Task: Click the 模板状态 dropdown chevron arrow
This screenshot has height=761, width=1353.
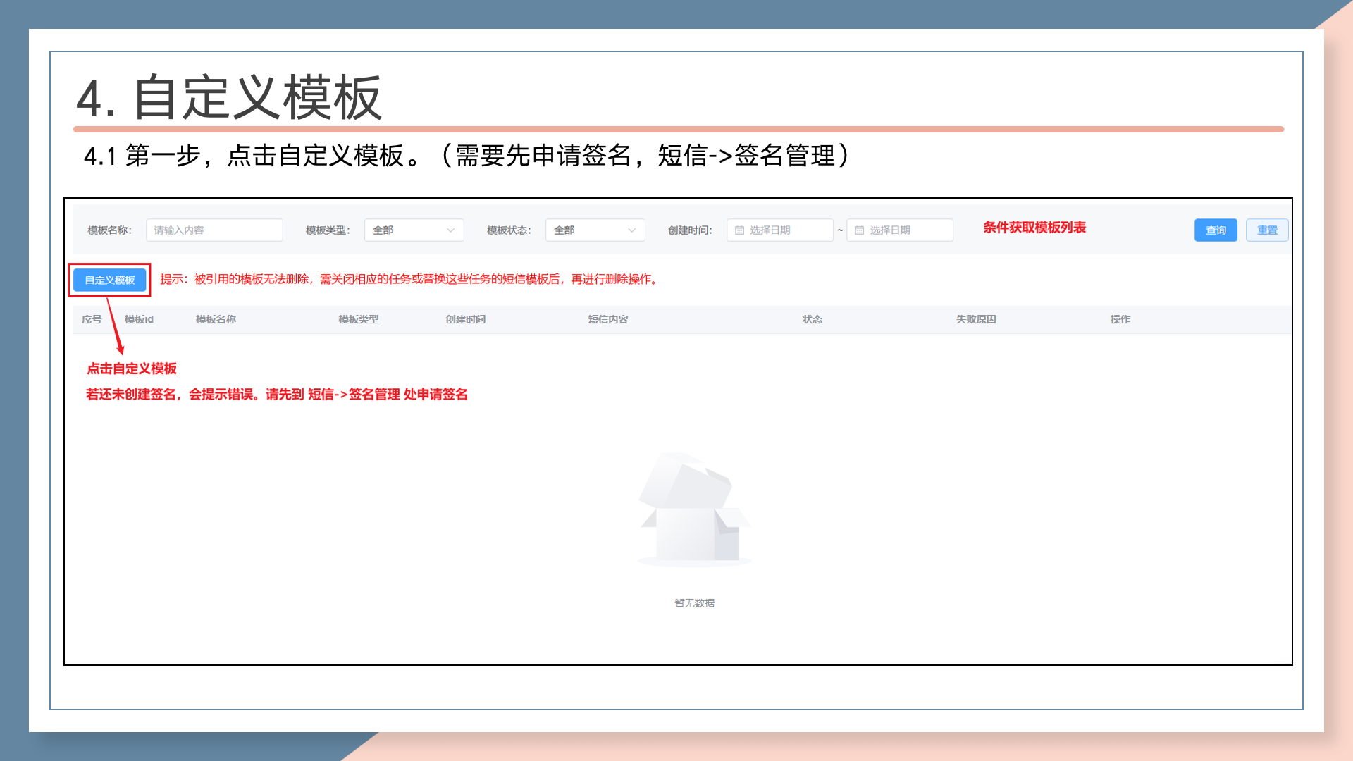Action: click(x=631, y=230)
